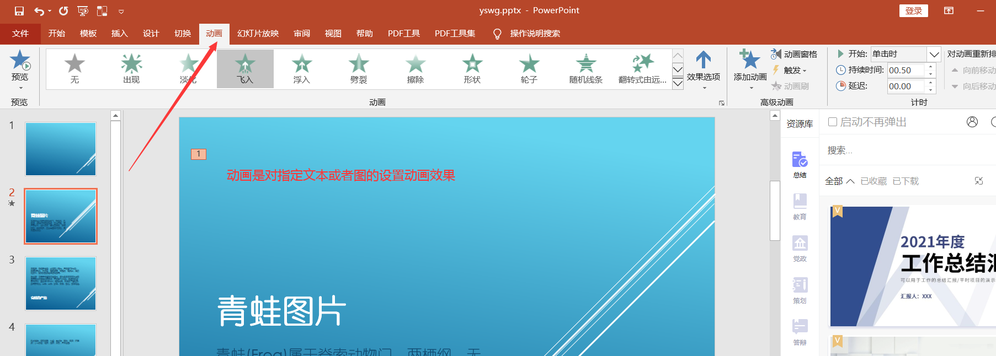The width and height of the screenshot is (996, 356).
Task: Apply the 翻转式由远 grow and turn animation
Action: 643,69
